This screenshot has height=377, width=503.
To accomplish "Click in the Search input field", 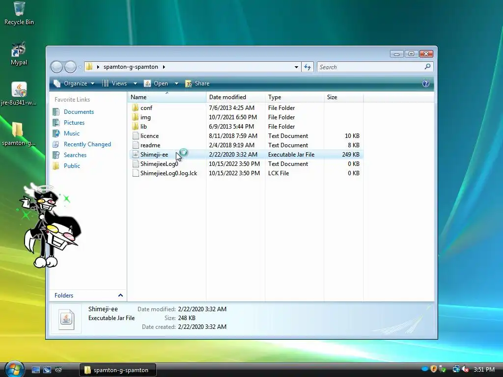I will (370, 67).
